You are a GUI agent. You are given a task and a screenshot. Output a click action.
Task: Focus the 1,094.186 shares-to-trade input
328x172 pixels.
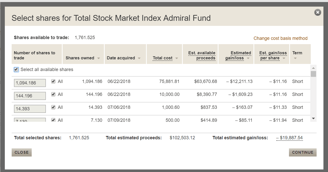point(30,83)
